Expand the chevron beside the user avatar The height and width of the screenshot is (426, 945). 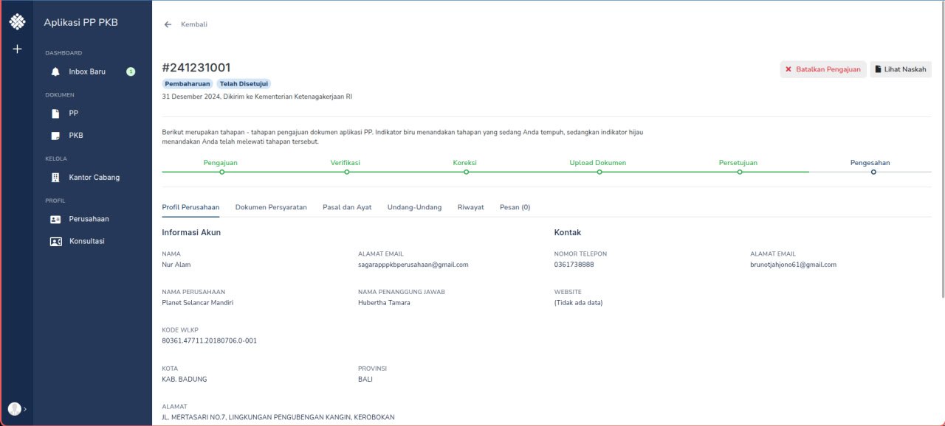[x=25, y=409]
